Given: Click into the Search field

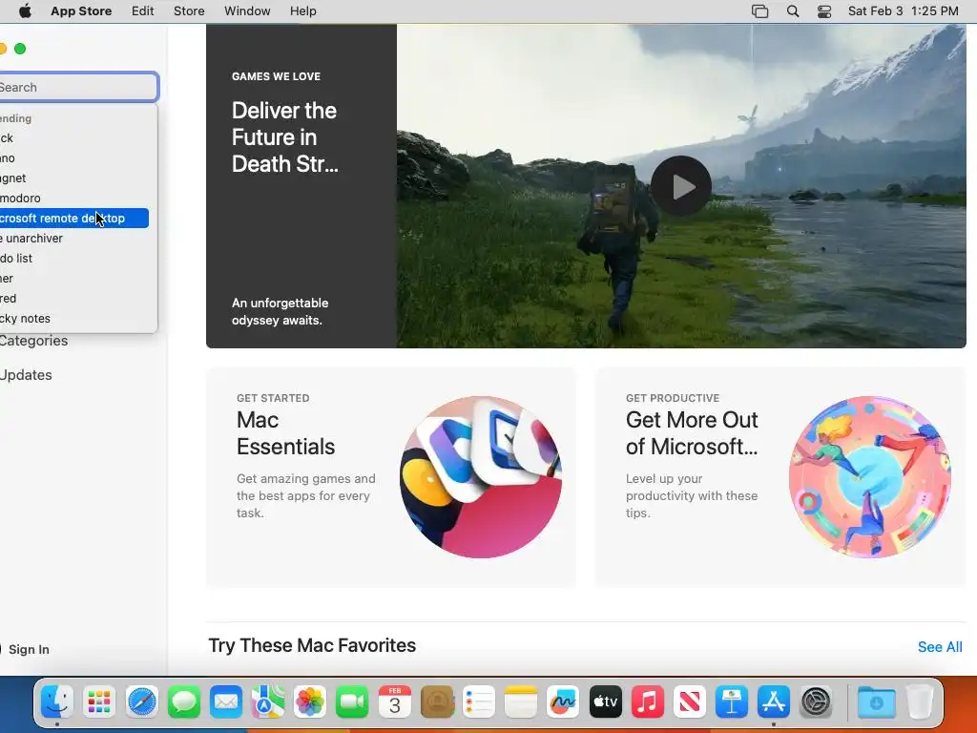Looking at the screenshot, I should point(78,87).
